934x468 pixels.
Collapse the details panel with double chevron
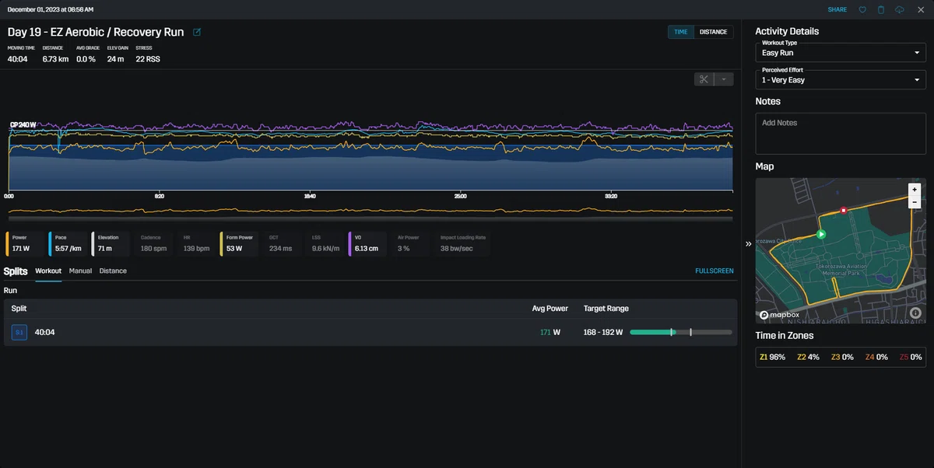pyautogui.click(x=749, y=243)
